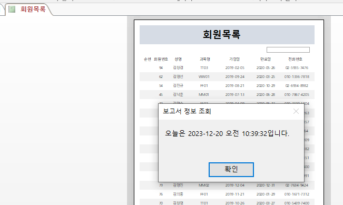This screenshot has width=343, height=205.
Task: Click the 확인 button in the dialog
Action: (231, 170)
